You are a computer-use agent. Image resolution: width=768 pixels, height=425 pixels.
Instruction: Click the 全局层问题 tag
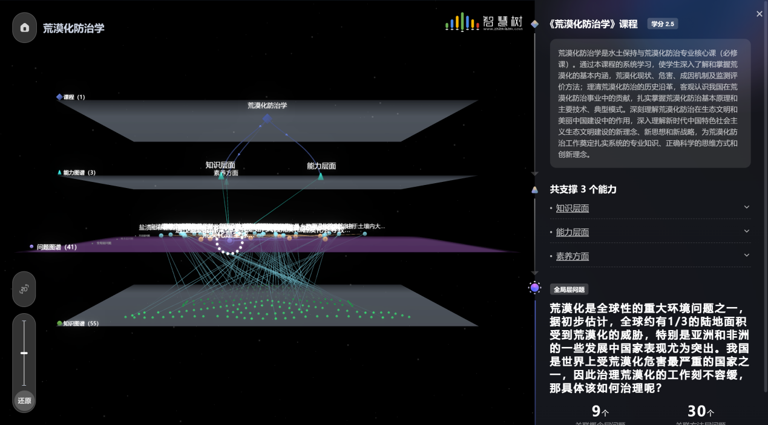[568, 290]
